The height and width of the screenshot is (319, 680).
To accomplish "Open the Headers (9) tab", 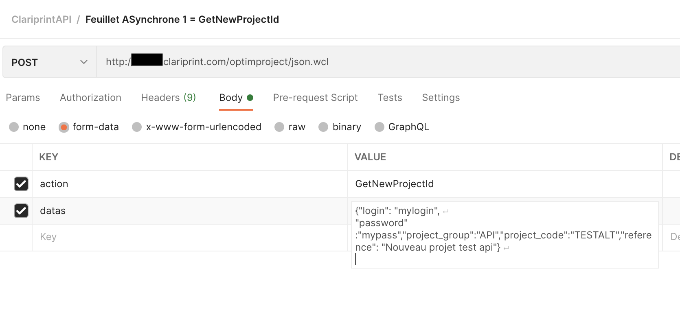I will click(168, 98).
